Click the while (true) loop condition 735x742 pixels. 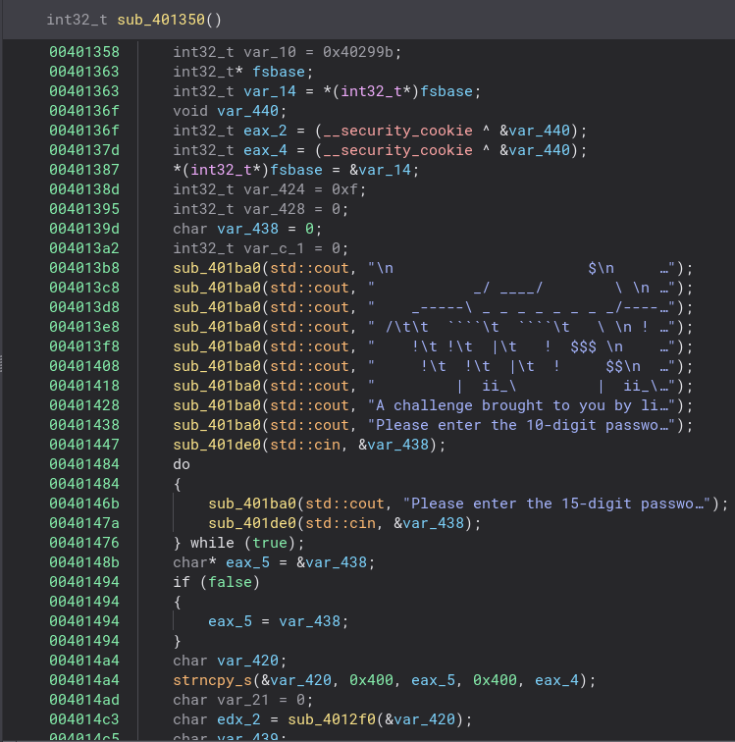click(249, 543)
